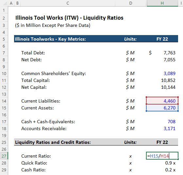The height and width of the screenshot is (175, 183).
Task: Click the title 'Illinois Tool Works (ITW) - Liquidity Ratios'
Action: 69,18
